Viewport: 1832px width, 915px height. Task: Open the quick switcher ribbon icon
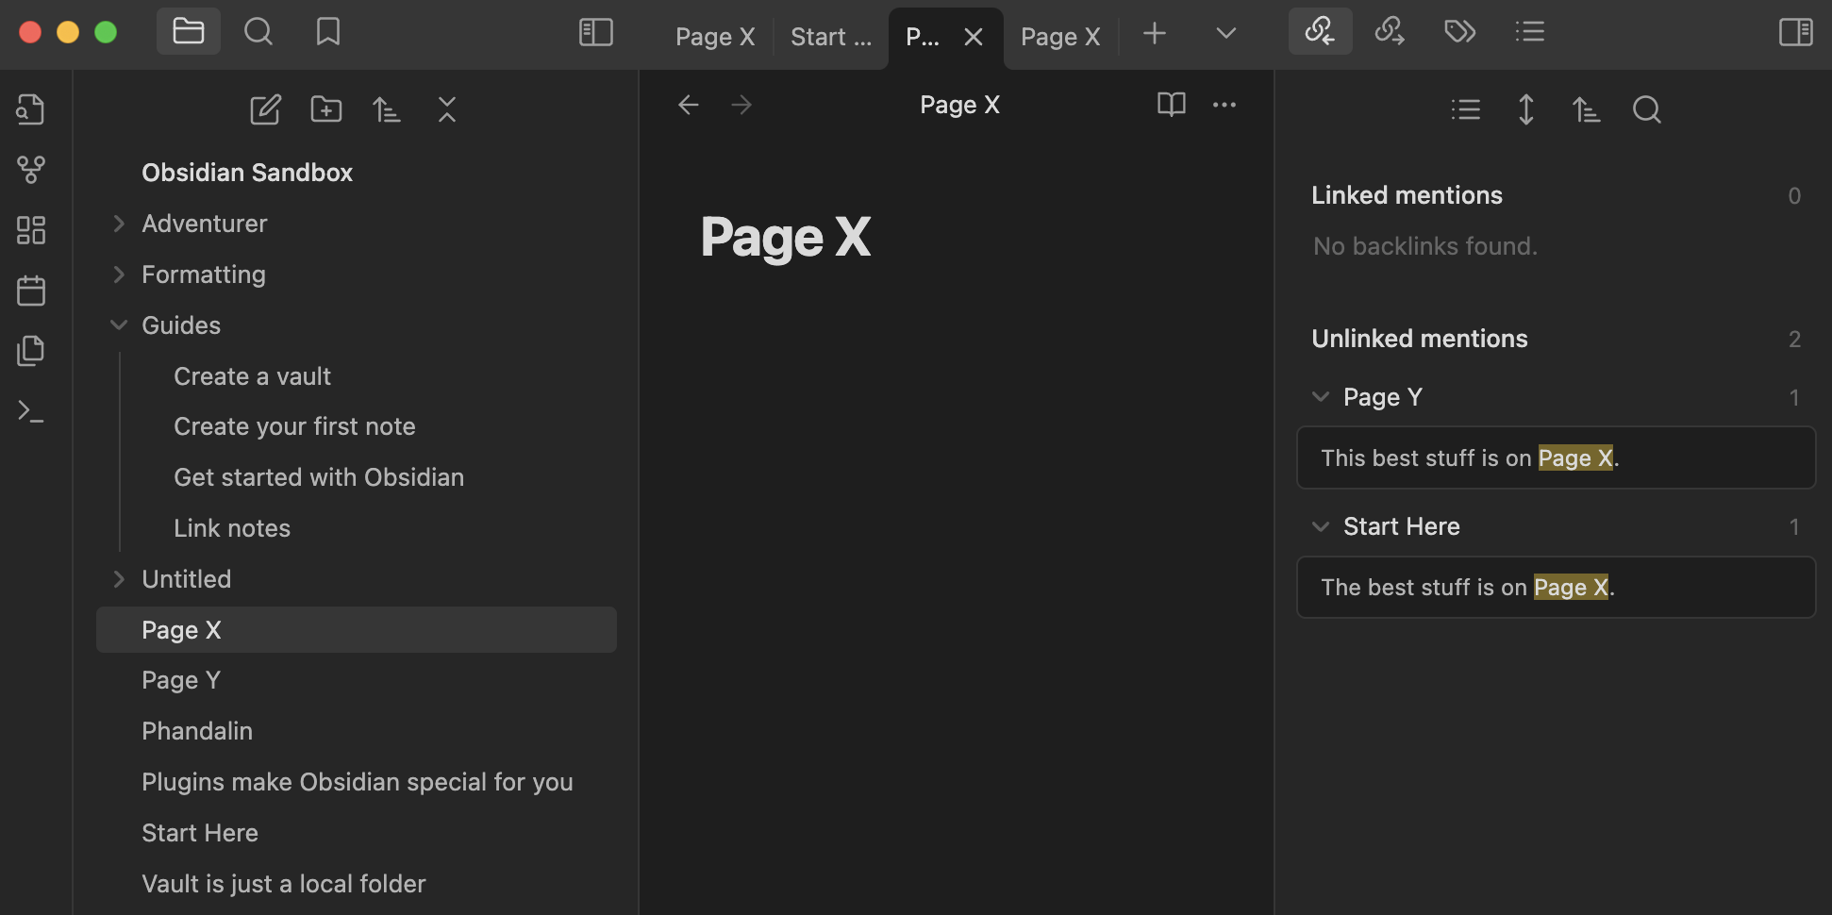click(x=31, y=109)
